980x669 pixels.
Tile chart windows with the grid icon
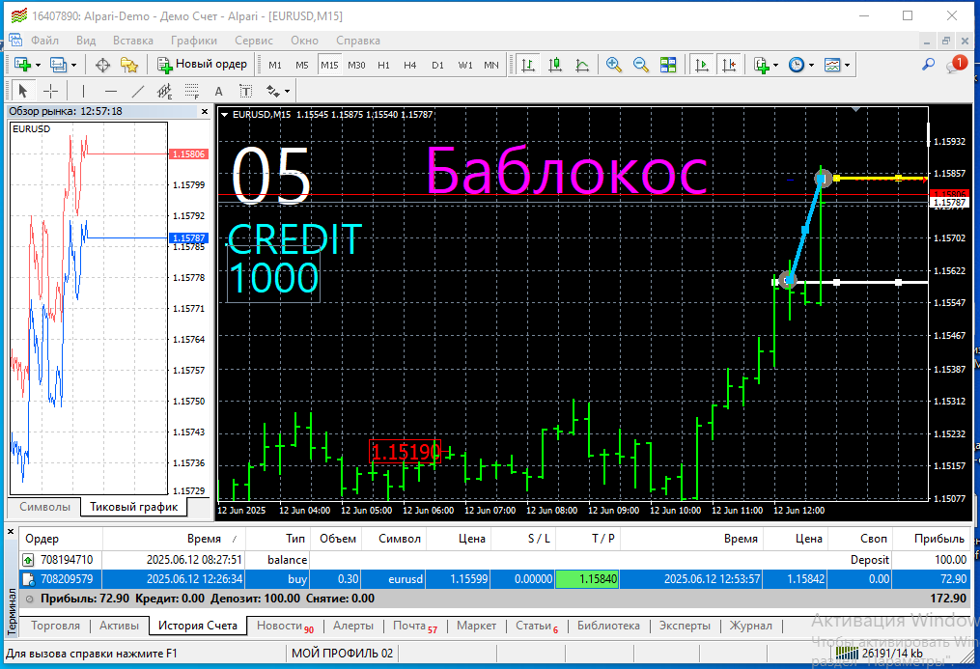pos(668,65)
